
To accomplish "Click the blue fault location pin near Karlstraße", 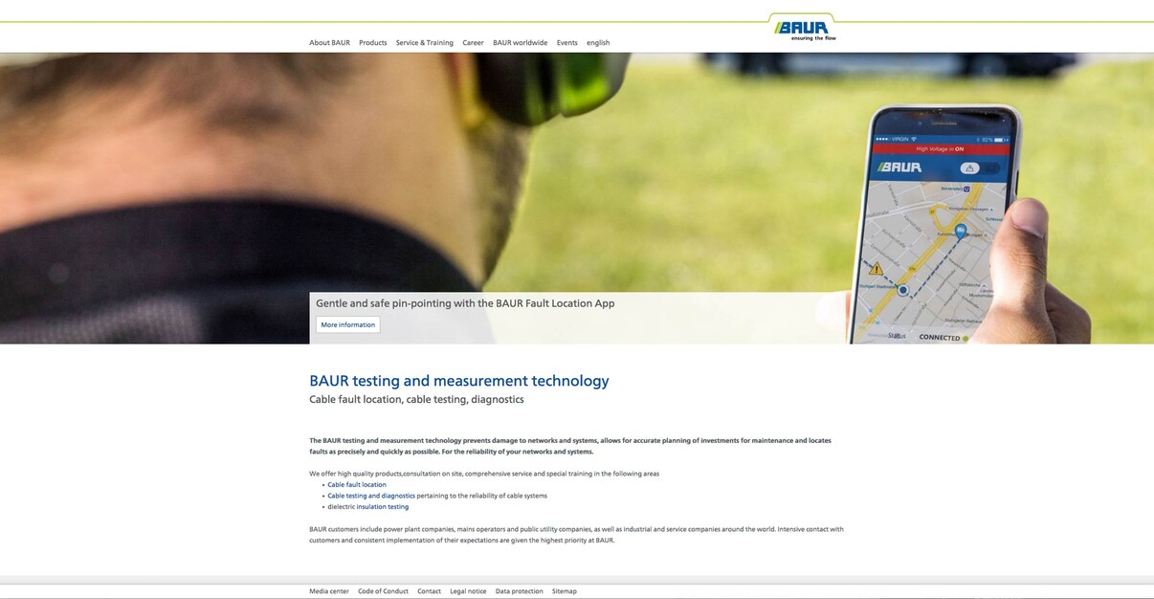I will pyautogui.click(x=960, y=232).
